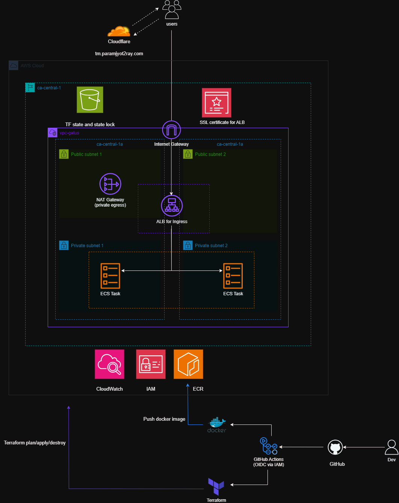
Task: Select the 'AWS Cloud' label text
Action: point(32,66)
